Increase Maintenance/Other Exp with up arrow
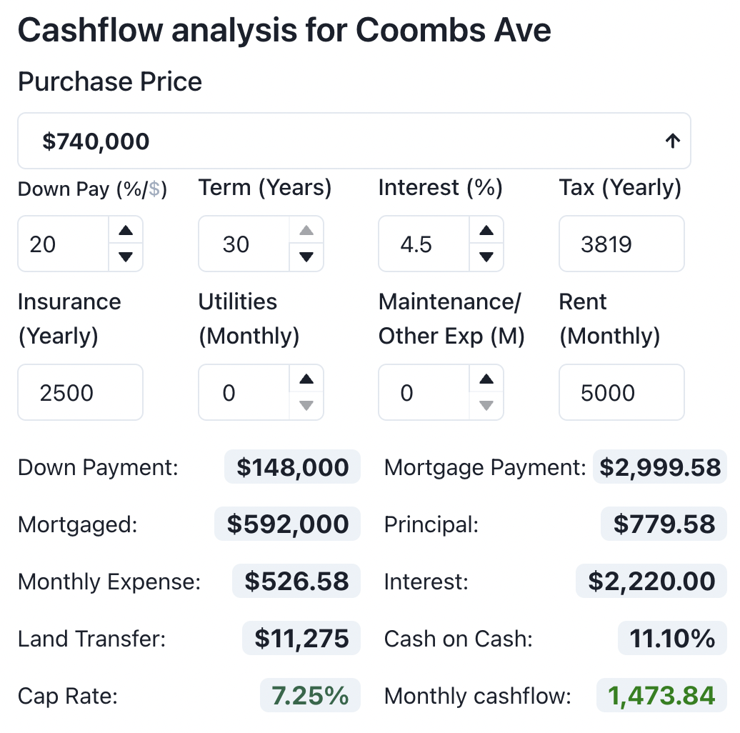The image size is (740, 733). coord(486,379)
